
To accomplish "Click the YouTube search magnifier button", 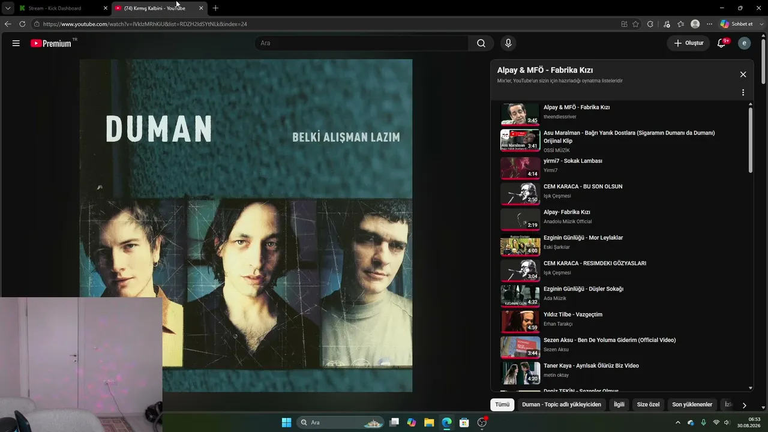I will click(x=481, y=43).
